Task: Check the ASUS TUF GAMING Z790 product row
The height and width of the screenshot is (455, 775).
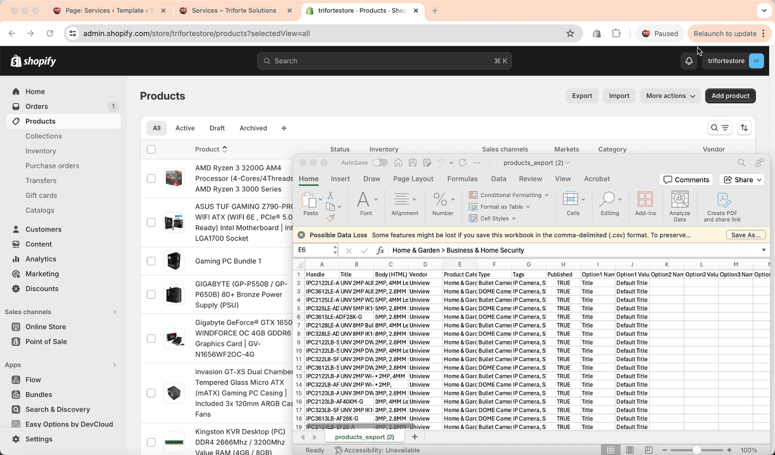Action: 151,222
